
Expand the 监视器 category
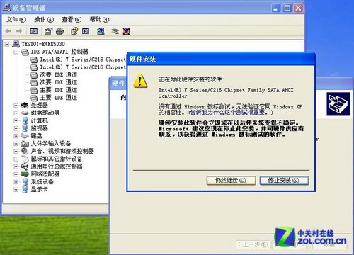(16, 128)
